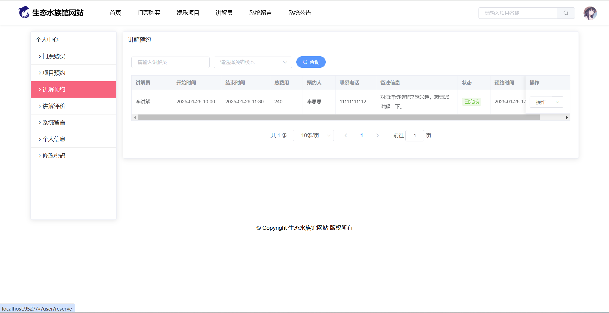Click the 操作 button in the row
Screen dimensions: 609x313
[x=541, y=102]
